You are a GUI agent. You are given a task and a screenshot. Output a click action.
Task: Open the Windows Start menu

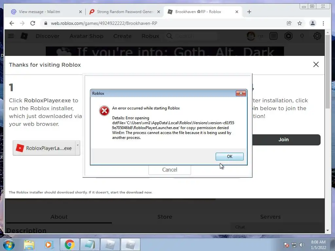(9, 244)
